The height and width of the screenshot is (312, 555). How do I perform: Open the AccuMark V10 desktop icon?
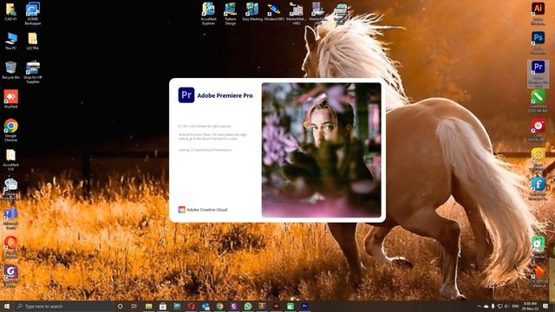[10, 159]
